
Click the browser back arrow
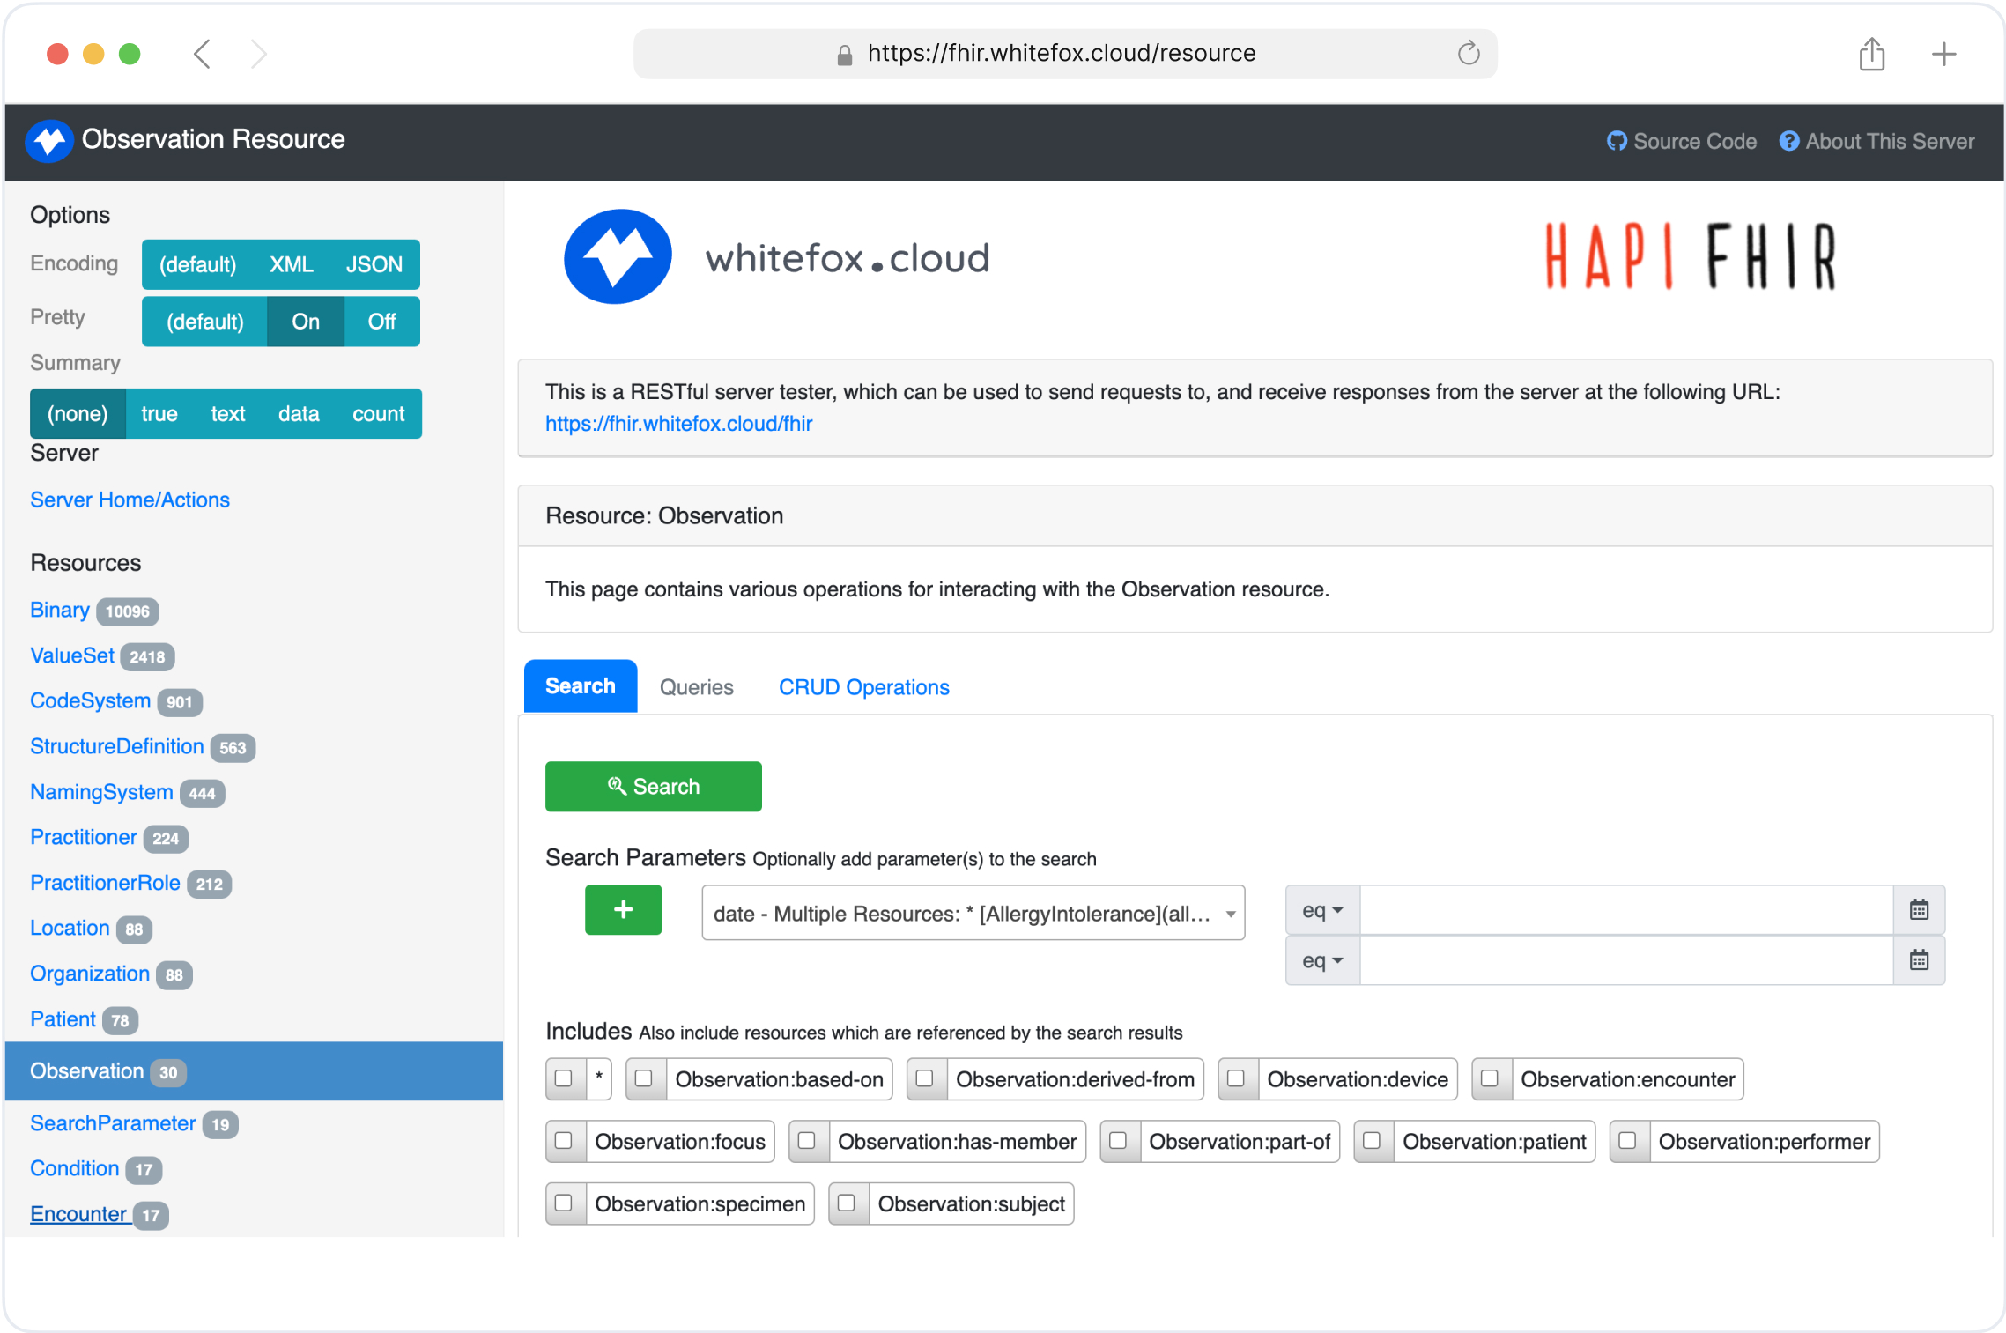click(202, 54)
